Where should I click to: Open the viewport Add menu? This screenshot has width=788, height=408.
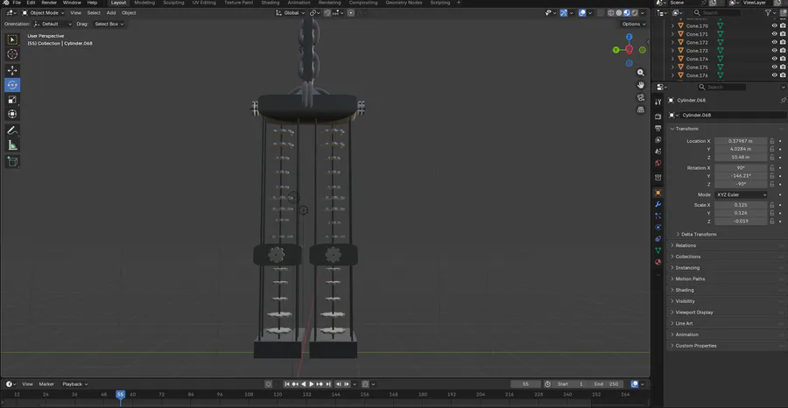click(x=111, y=12)
